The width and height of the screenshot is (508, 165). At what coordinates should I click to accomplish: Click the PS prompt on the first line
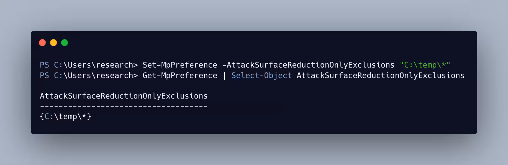tap(44, 65)
